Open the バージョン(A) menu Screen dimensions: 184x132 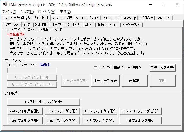coord(46,12)
